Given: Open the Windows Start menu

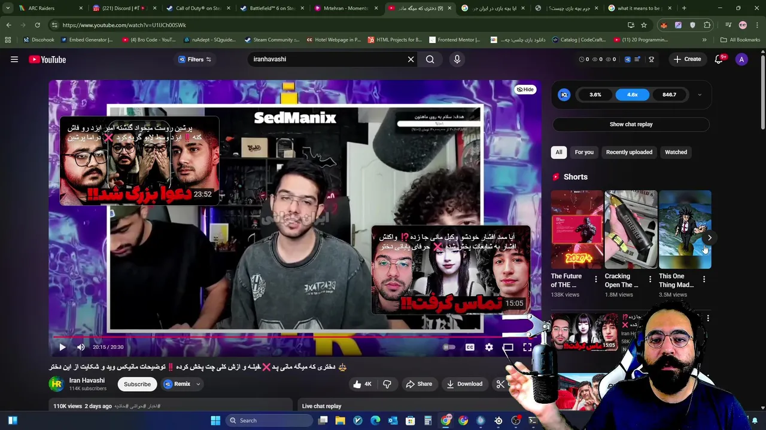Looking at the screenshot, I should point(215,420).
